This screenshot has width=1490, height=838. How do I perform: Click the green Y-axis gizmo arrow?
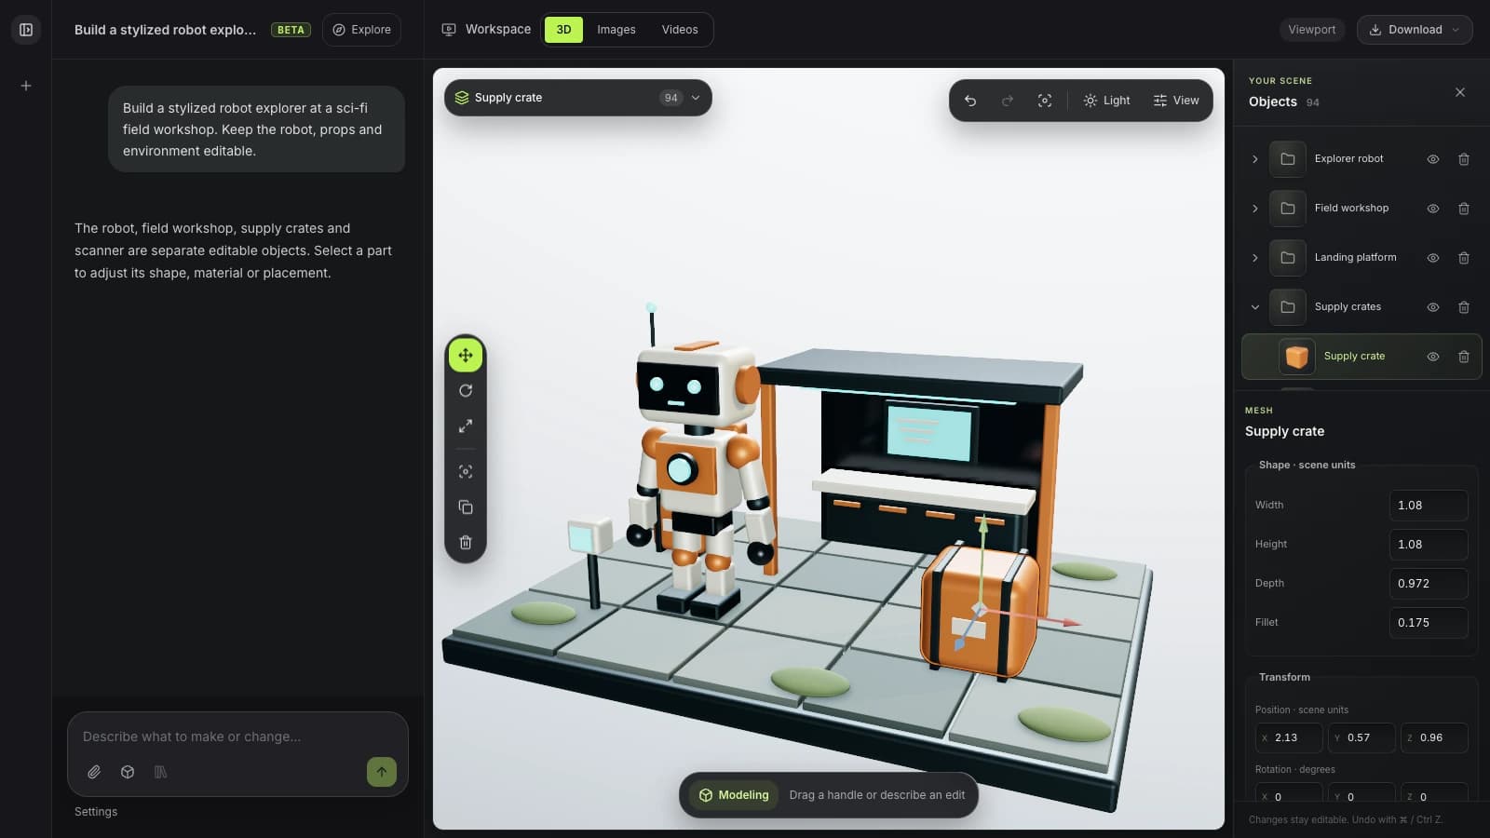(982, 526)
